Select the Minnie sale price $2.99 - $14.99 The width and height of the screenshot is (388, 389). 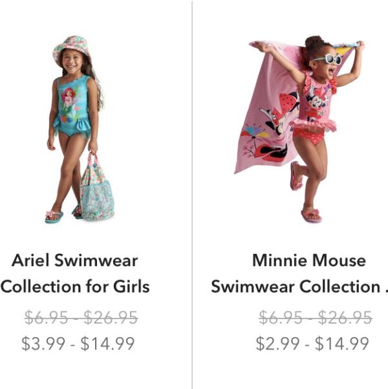tap(312, 344)
